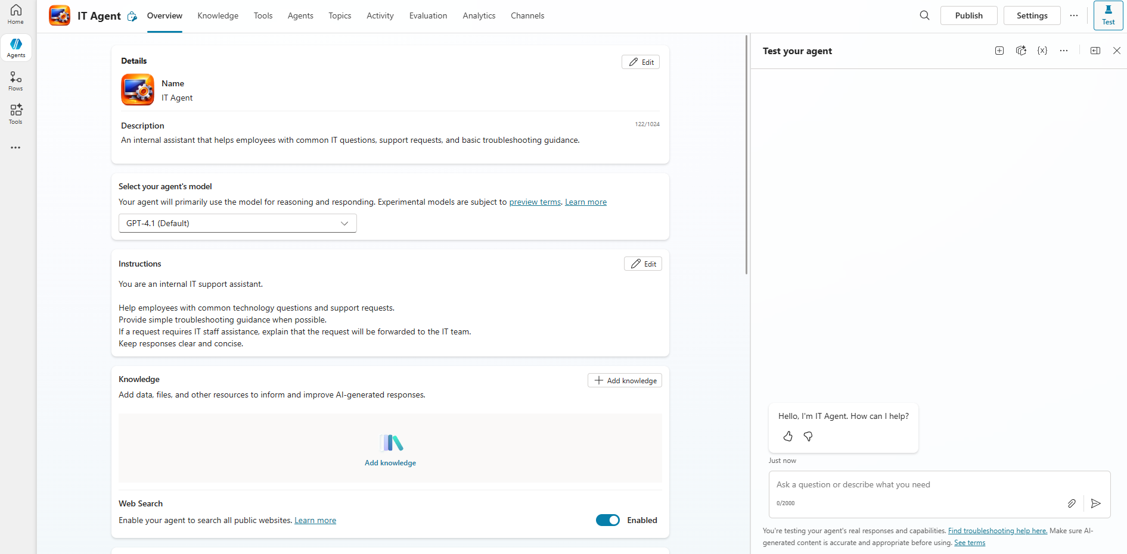This screenshot has height=554, width=1127.
Task: Open Tools in the left sidebar
Action: click(x=15, y=114)
